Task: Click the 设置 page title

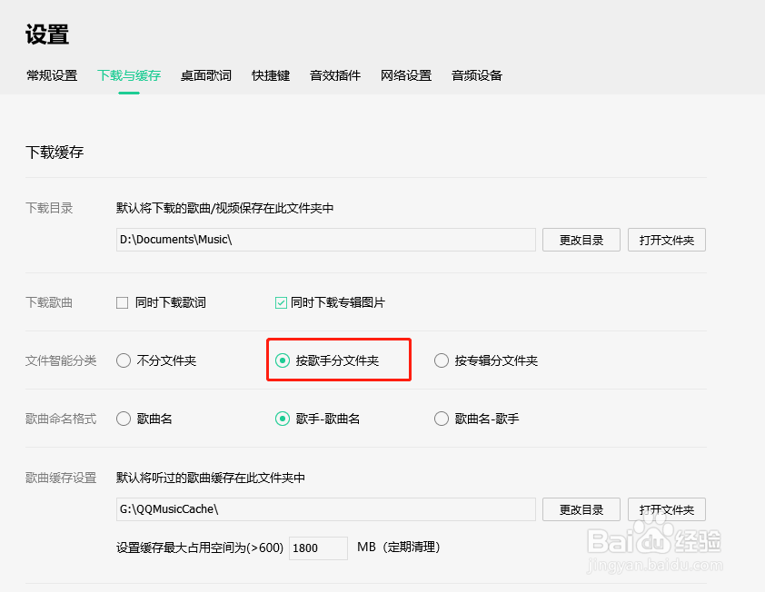Action: [47, 35]
